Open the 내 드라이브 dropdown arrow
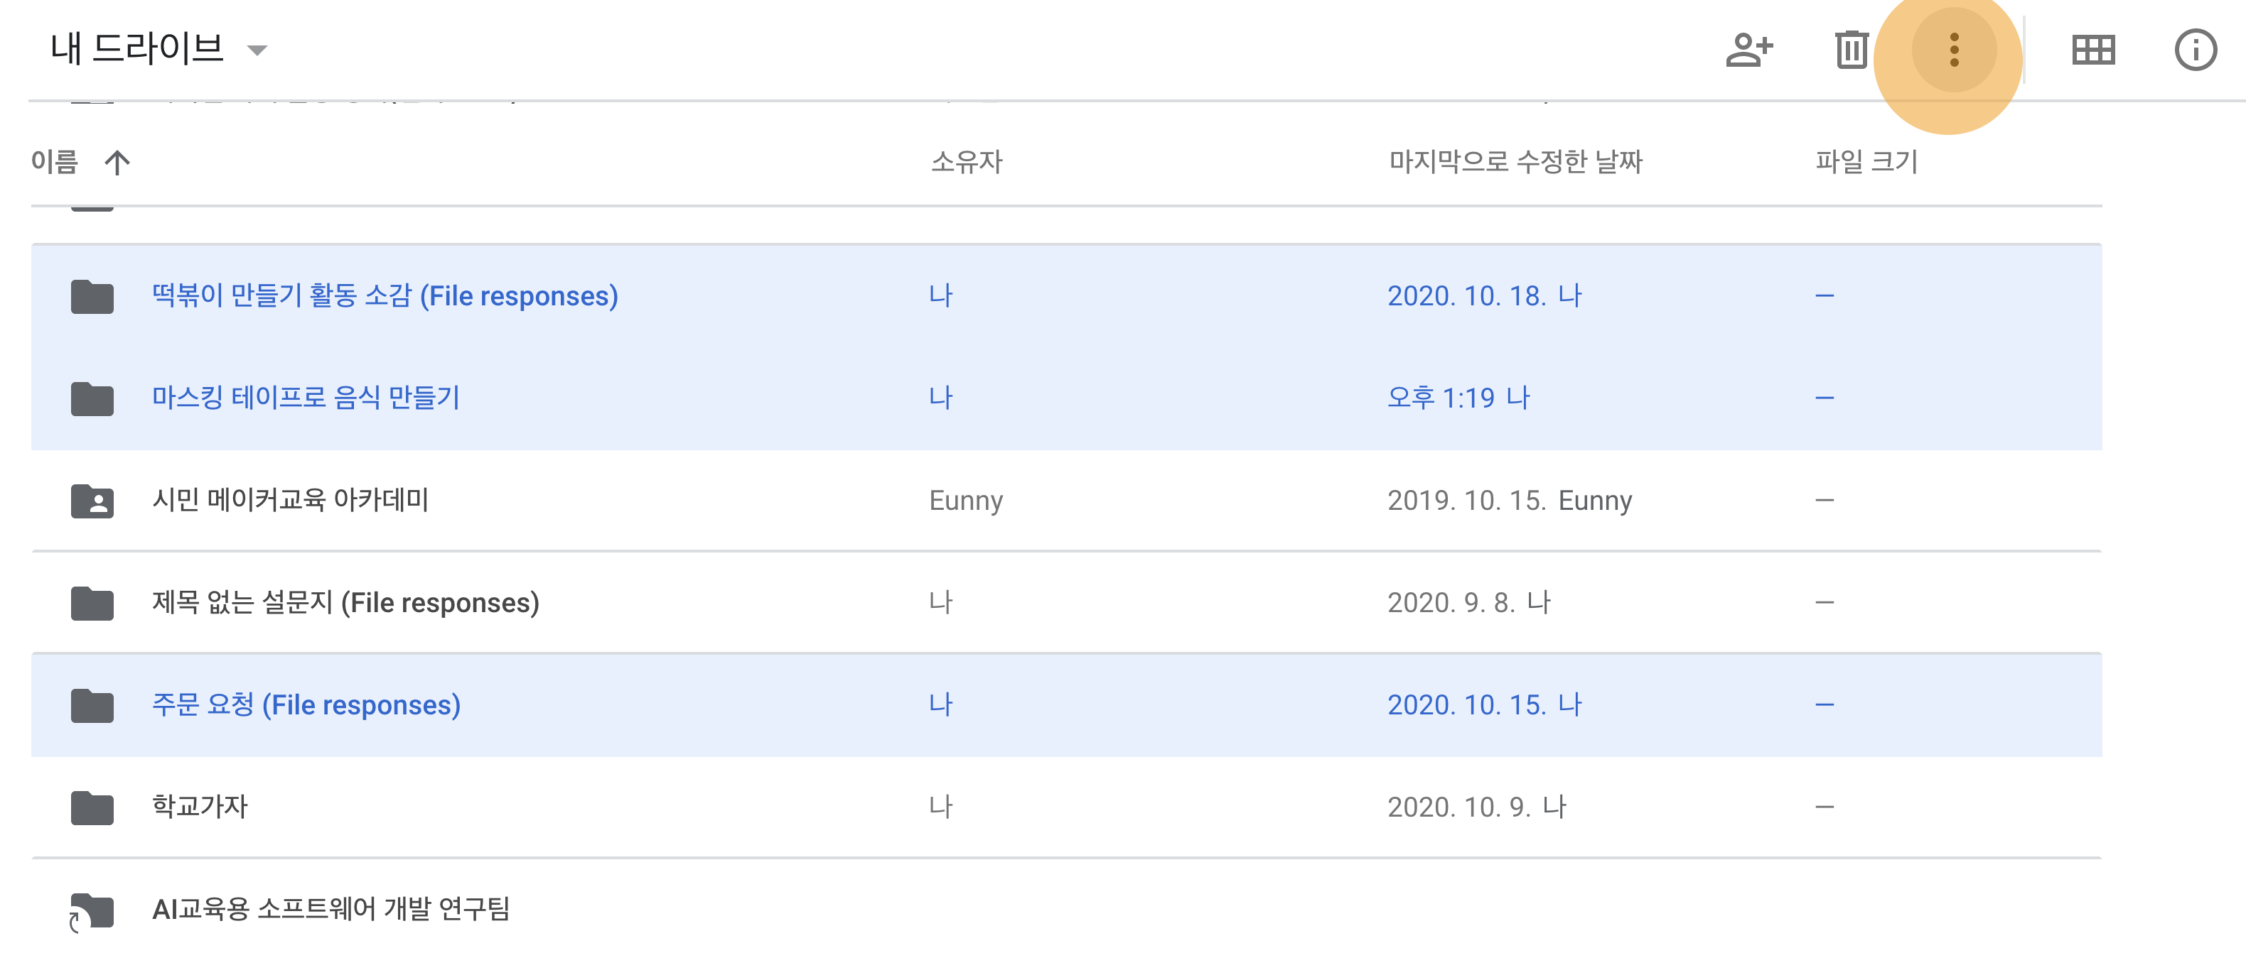The height and width of the screenshot is (953, 2246). point(257,50)
